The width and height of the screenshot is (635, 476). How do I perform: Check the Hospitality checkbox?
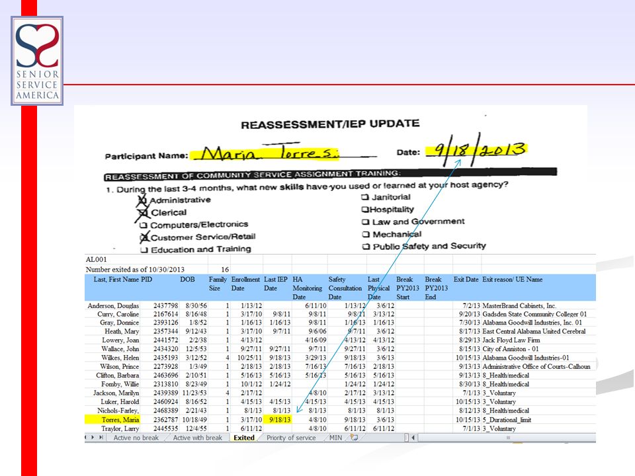[365, 210]
